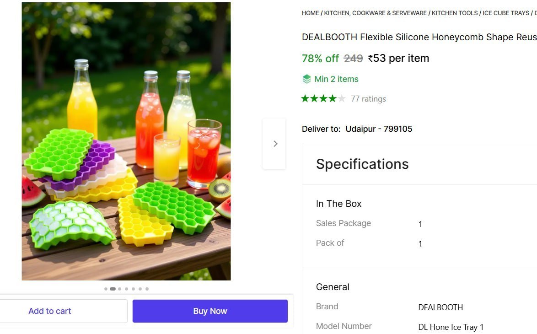Image resolution: width=537 pixels, height=334 pixels.
Task: Click the honeycomb ice tray product photo
Action: click(x=126, y=141)
